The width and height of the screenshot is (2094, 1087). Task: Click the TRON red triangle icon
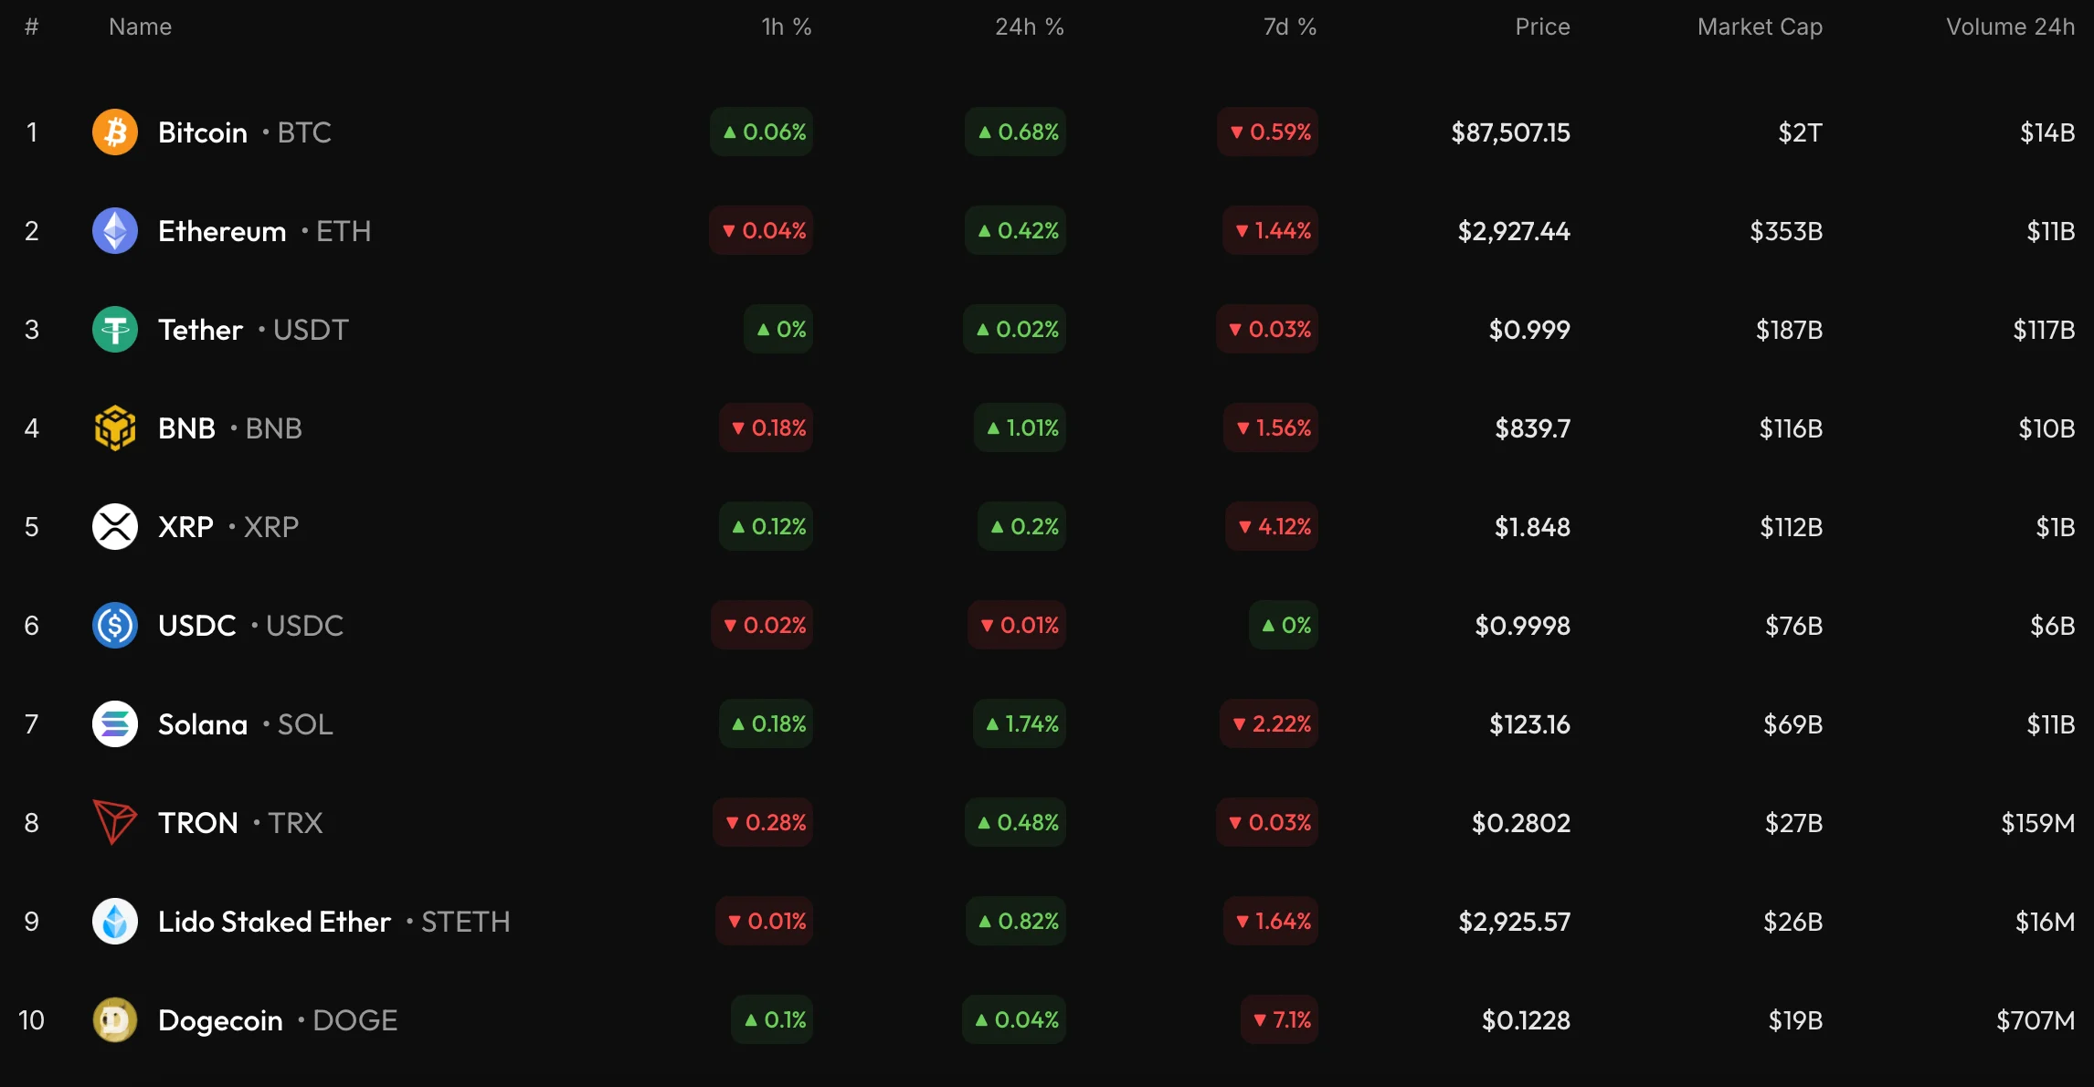115,822
